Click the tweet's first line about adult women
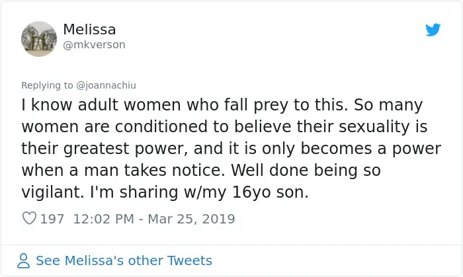463x277 pixels. tap(222, 105)
